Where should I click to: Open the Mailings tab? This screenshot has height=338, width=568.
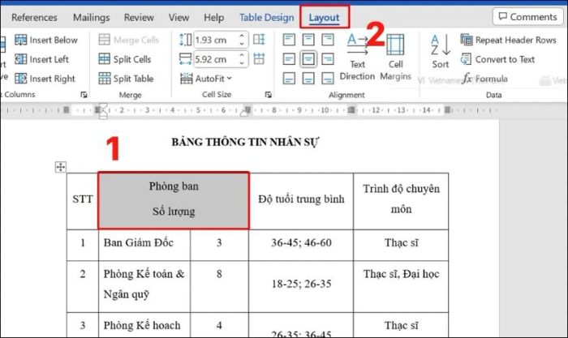point(91,17)
